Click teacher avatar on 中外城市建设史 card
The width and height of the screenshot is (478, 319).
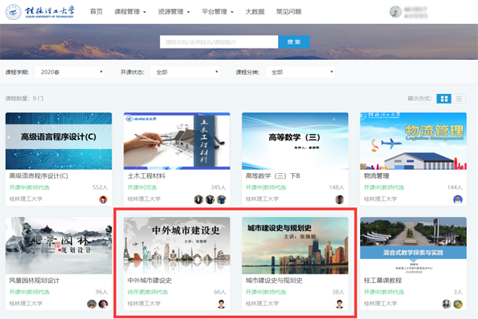point(221,304)
